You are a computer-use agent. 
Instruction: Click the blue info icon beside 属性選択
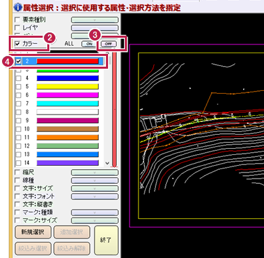pos(18,7)
